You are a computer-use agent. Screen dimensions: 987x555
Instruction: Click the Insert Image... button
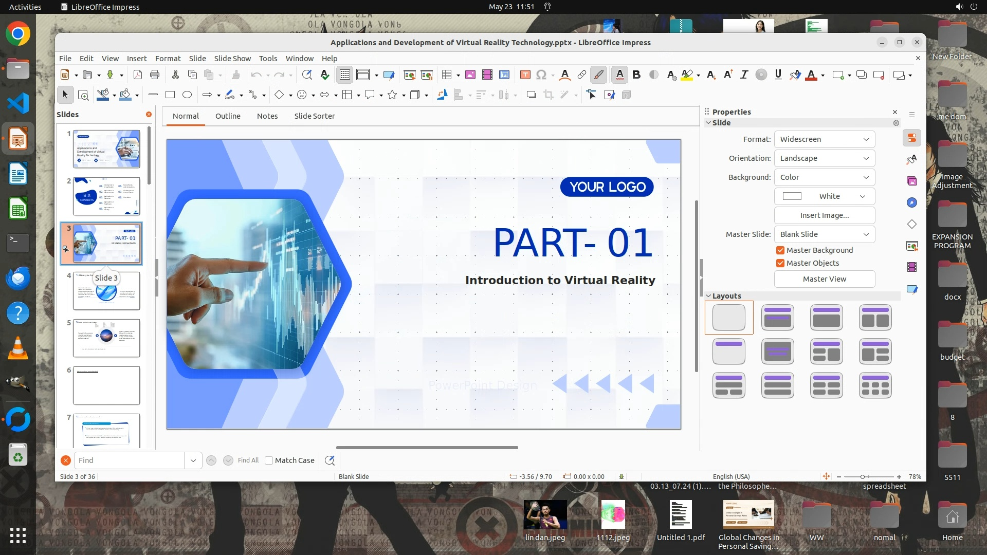824,215
